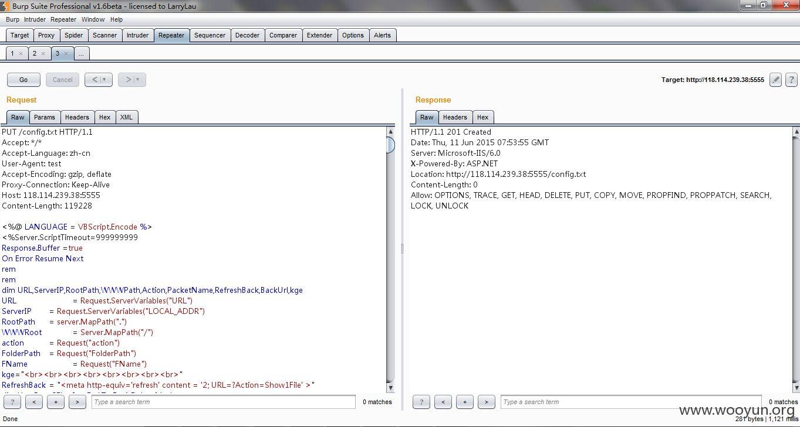The image size is (800, 427).
Task: Switch to the Comparer tool tab
Action: (x=283, y=35)
